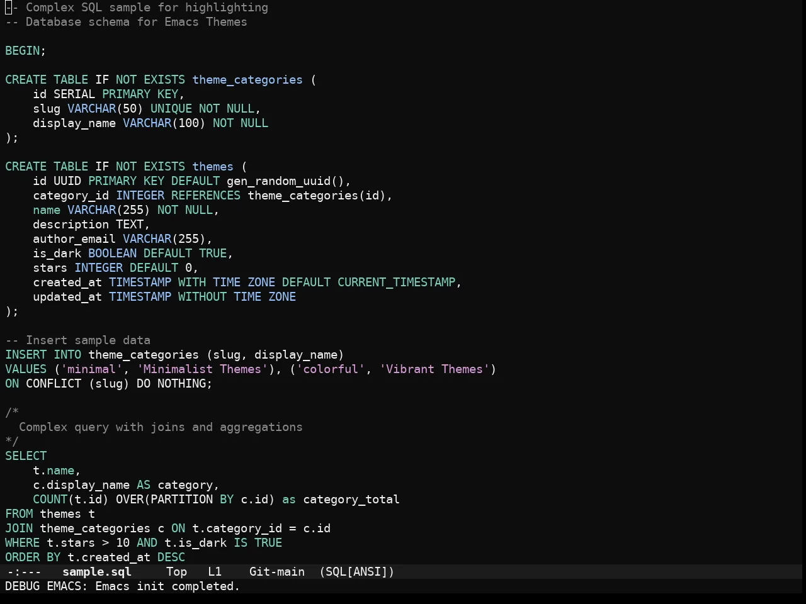Click the 'description TEXT,' line
The height and width of the screenshot is (604, 806).
pyautogui.click(x=91, y=225)
